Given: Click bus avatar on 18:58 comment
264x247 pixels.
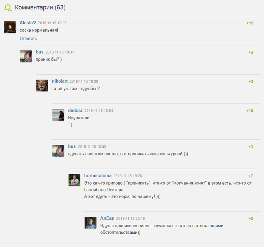Looking at the screenshot, I should point(58,151).
